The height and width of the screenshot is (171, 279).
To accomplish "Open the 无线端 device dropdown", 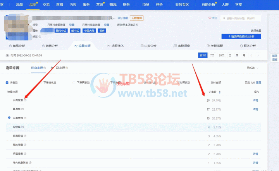I will pyautogui.click(x=252, y=68).
